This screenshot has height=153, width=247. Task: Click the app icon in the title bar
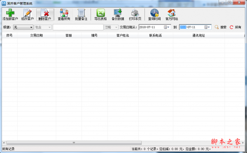pyautogui.click(x=4, y=3)
